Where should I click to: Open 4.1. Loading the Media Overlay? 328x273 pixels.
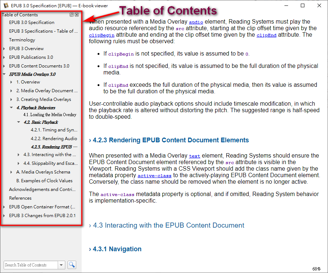point(50,115)
